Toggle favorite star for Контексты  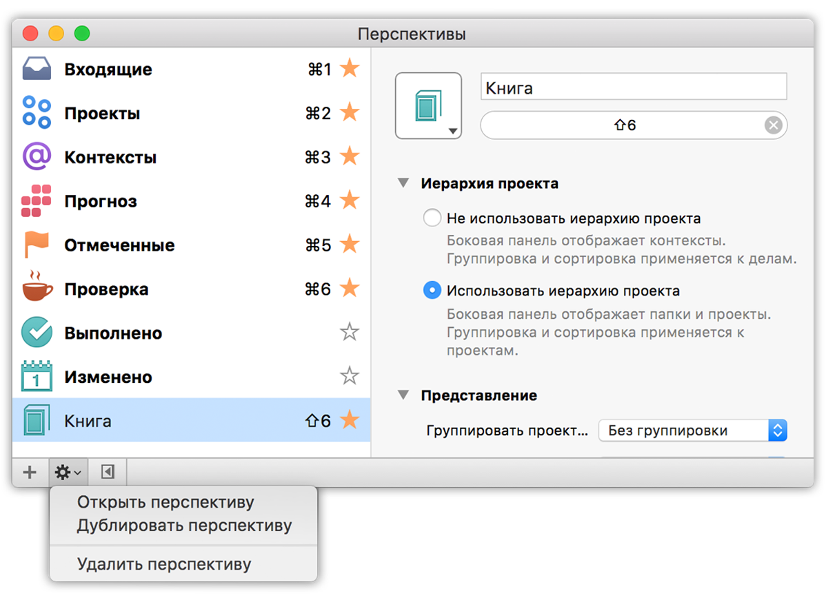pos(350,156)
